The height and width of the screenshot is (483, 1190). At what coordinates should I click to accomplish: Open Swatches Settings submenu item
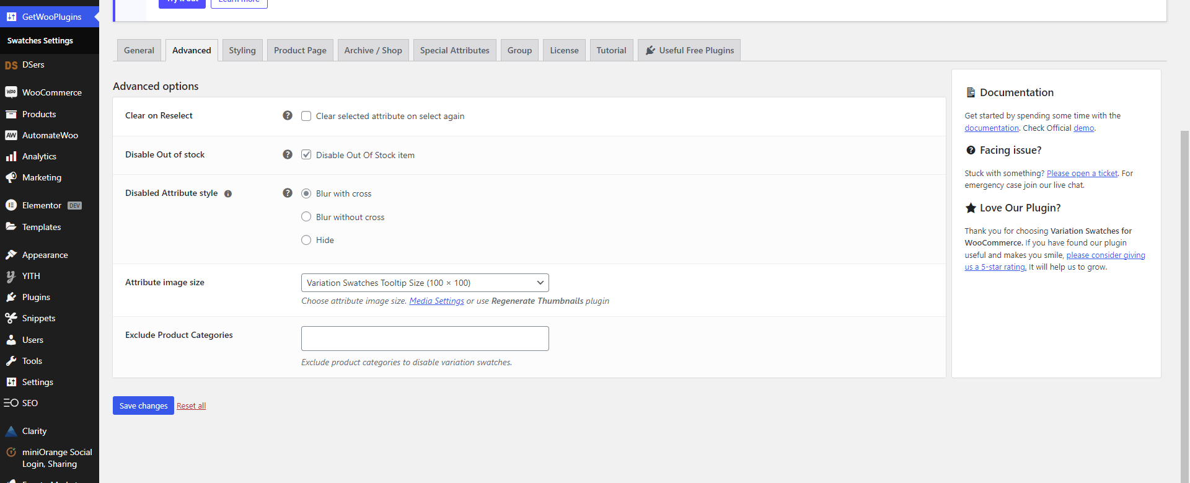40,40
